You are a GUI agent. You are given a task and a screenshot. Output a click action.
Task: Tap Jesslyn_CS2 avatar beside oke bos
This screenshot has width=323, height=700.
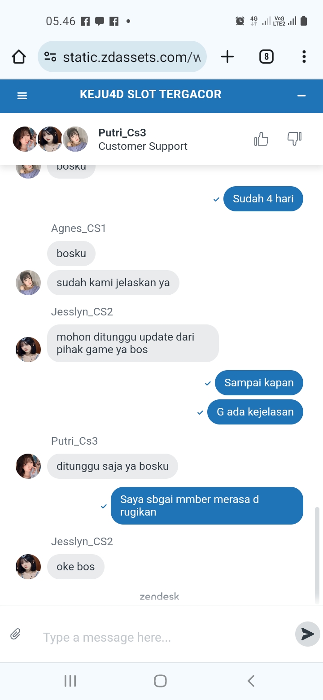pyautogui.click(x=28, y=567)
